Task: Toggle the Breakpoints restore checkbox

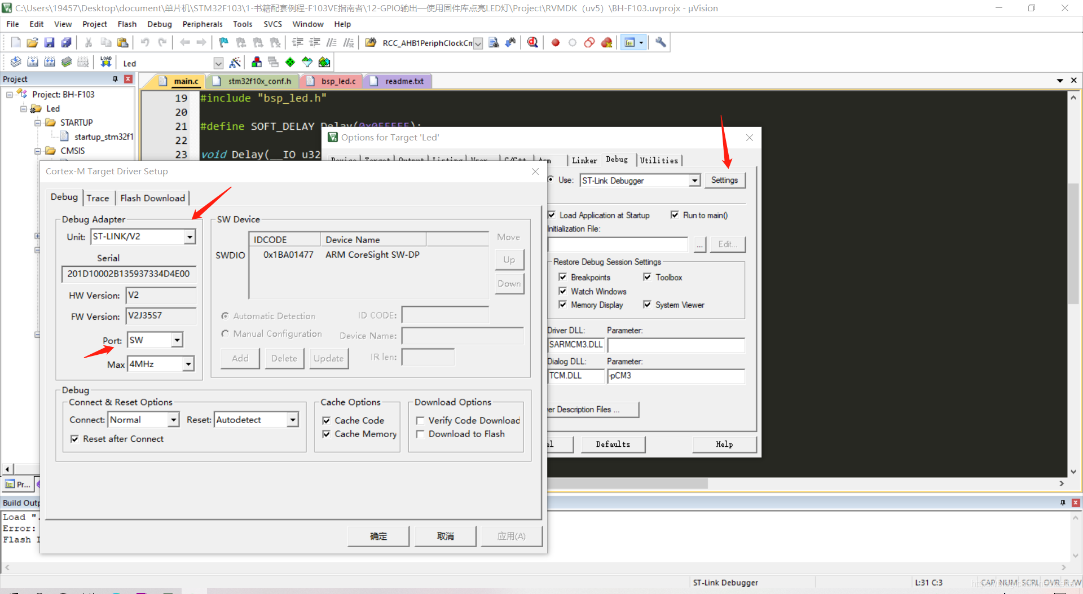Action: tap(562, 277)
